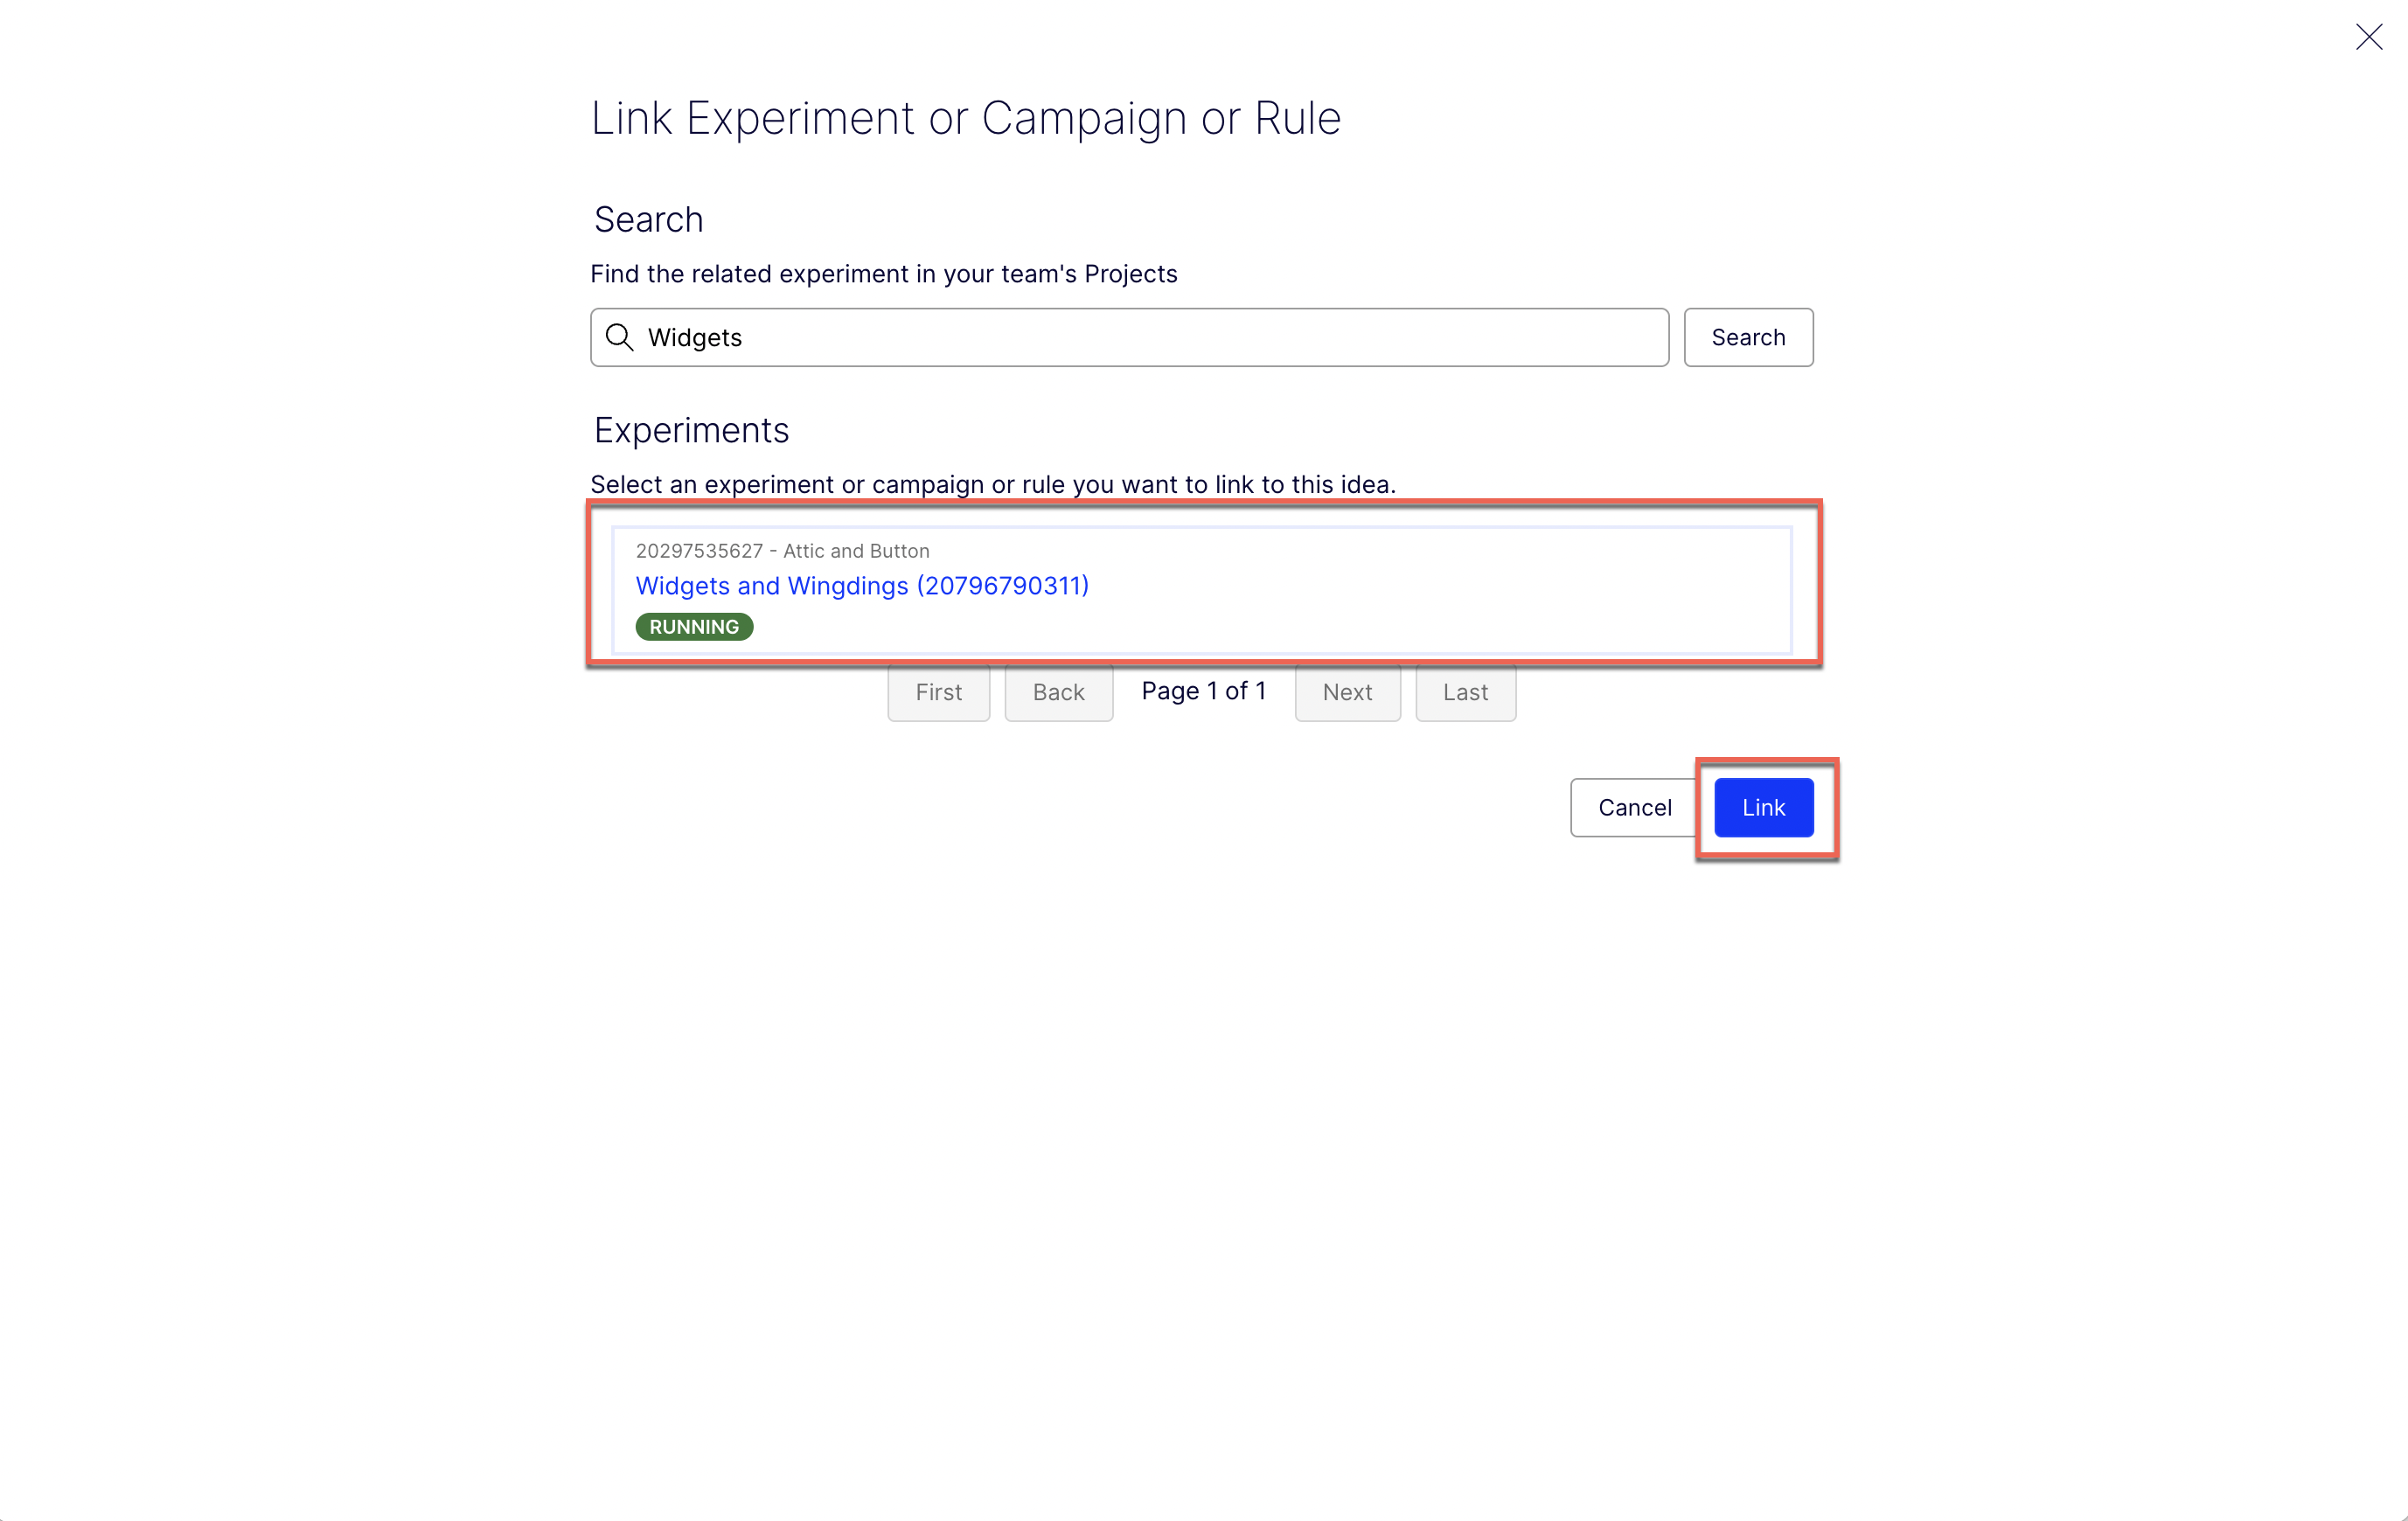Click the RUNNING status badge

tap(694, 626)
